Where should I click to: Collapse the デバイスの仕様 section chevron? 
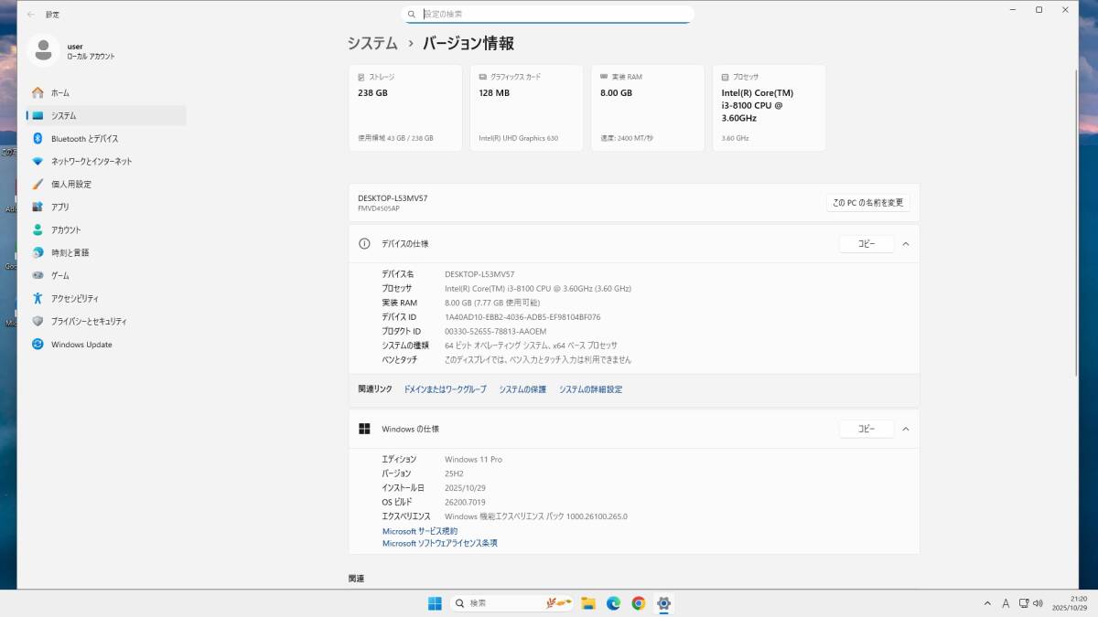905,244
